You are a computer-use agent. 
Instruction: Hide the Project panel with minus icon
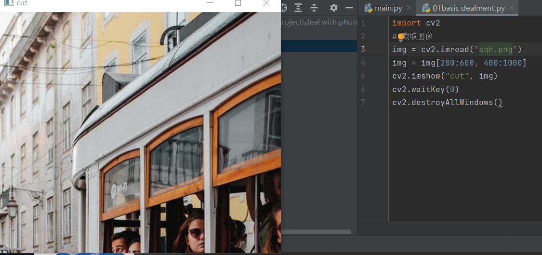pyautogui.click(x=349, y=8)
